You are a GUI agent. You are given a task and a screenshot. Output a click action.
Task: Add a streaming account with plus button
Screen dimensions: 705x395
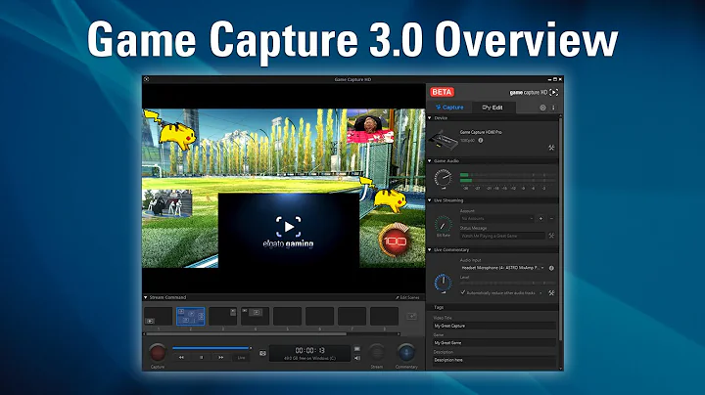pyautogui.click(x=540, y=219)
